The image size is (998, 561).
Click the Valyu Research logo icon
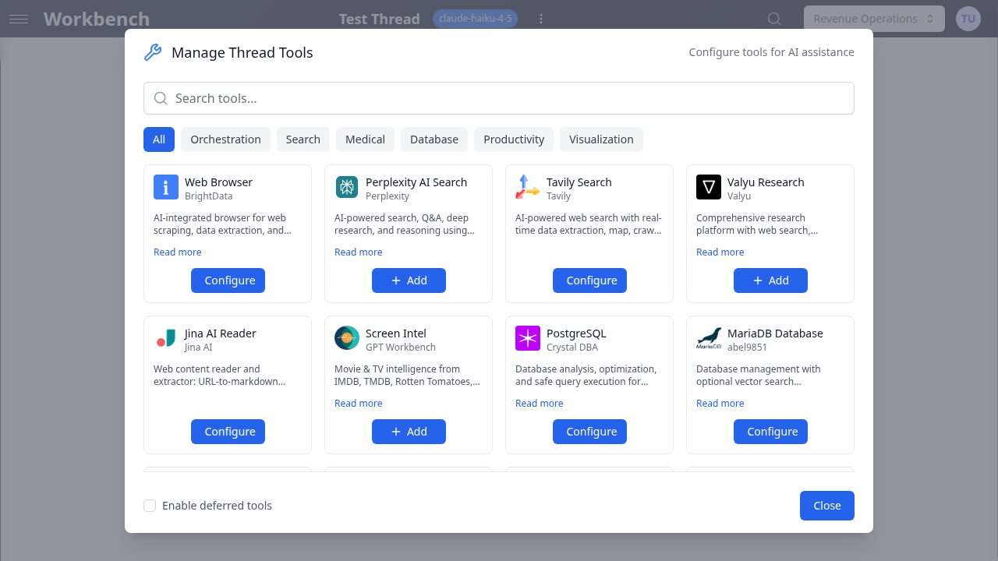(x=709, y=187)
